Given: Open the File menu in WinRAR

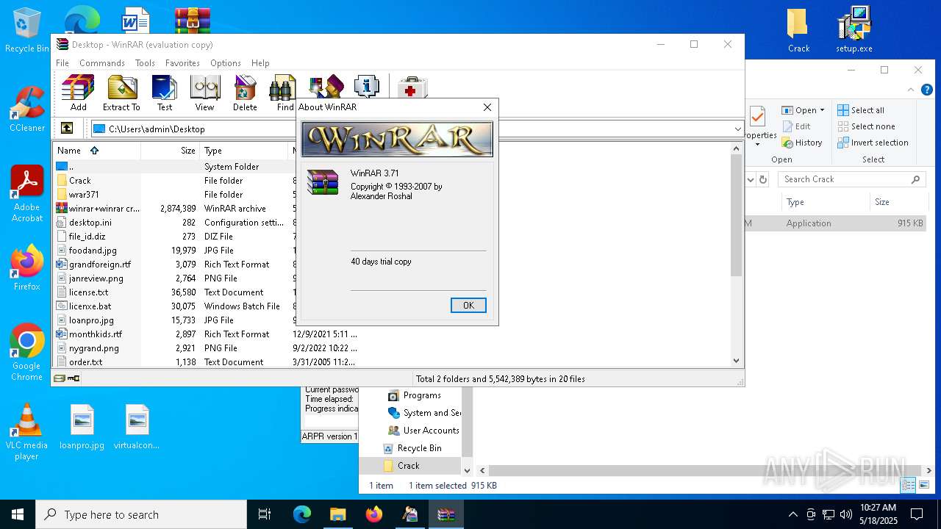Looking at the screenshot, I should point(62,63).
